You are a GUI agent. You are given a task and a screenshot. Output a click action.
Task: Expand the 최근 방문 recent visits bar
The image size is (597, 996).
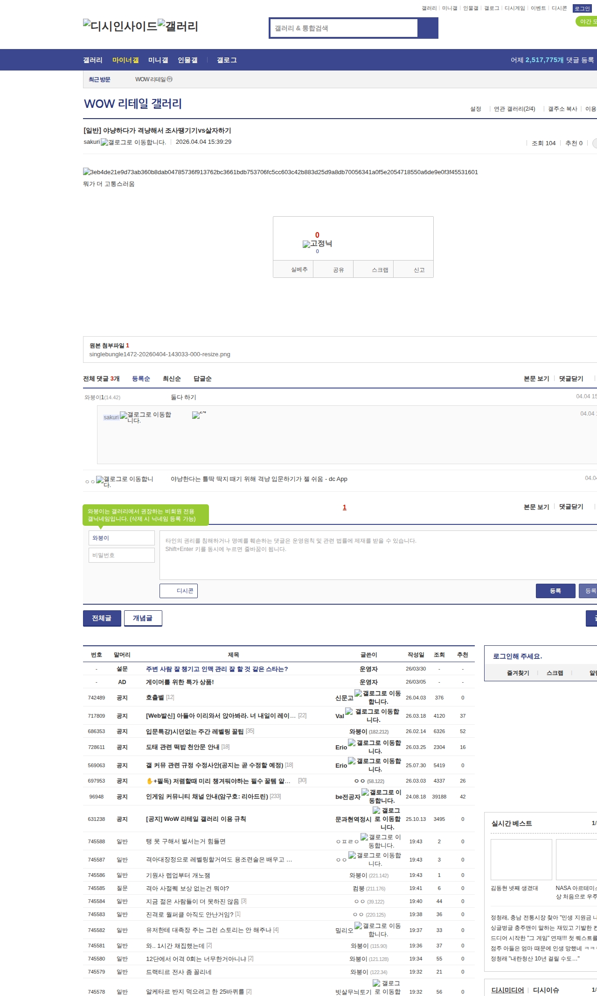pyautogui.click(x=99, y=80)
